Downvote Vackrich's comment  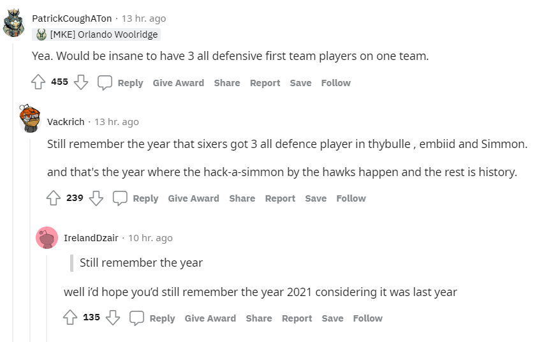click(96, 198)
